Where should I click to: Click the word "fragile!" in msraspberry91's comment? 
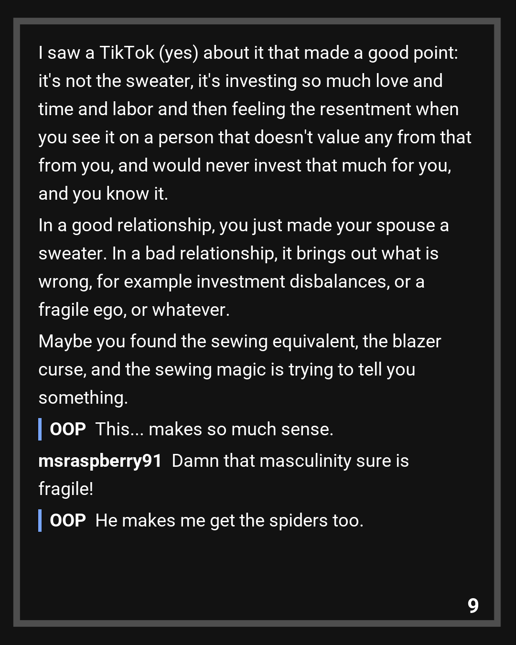tap(66, 489)
